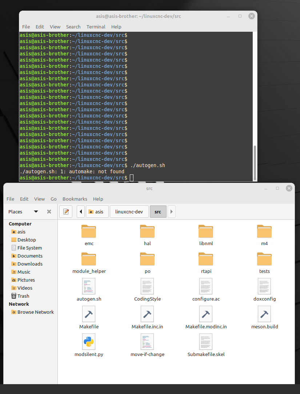Open the tests folder
The height and width of the screenshot is (394, 300).
(264, 259)
